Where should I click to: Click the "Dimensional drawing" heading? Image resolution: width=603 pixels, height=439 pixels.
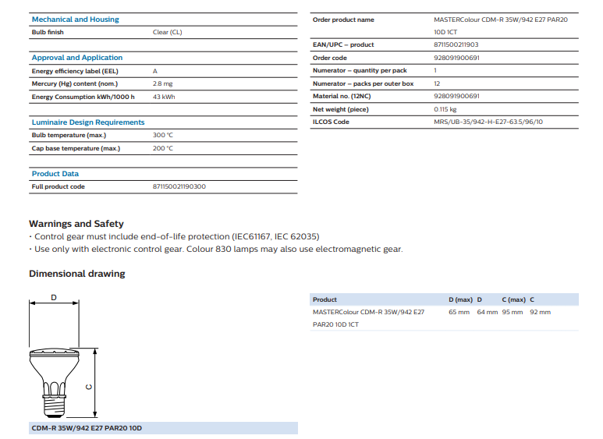pyautogui.click(x=76, y=274)
